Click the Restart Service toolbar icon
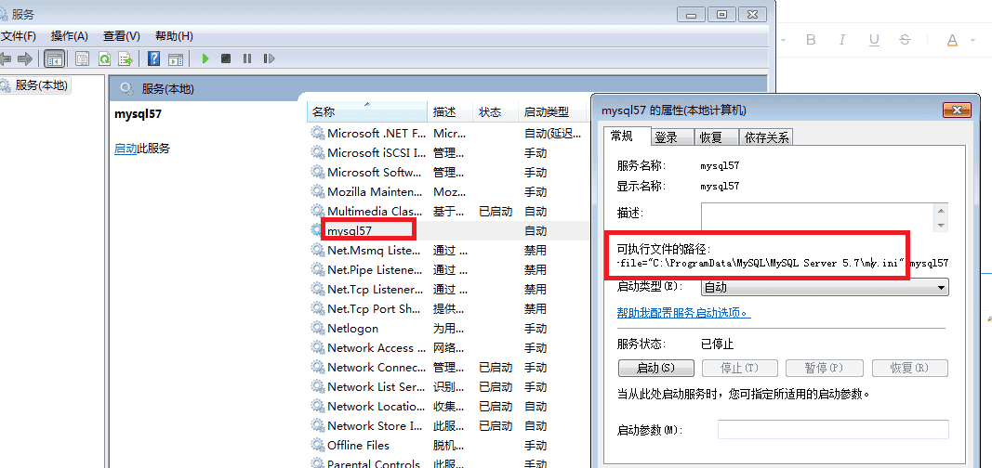 (270, 58)
